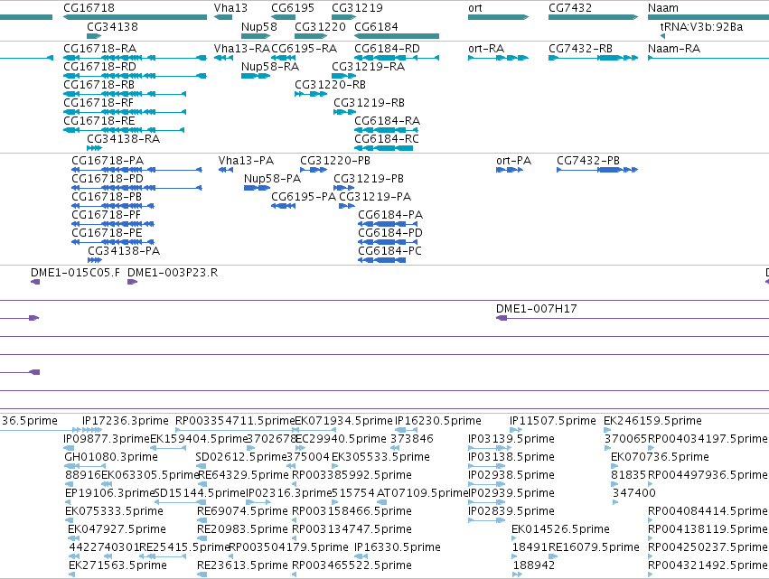Click the Nup58-RA transcript label

pos(270,66)
